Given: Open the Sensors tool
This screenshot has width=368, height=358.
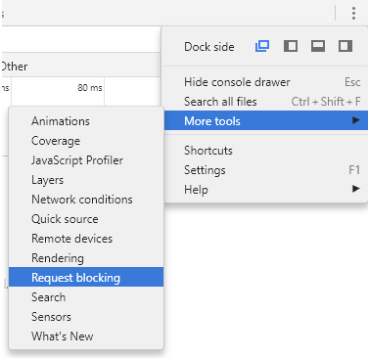Looking at the screenshot, I should coord(86,317).
